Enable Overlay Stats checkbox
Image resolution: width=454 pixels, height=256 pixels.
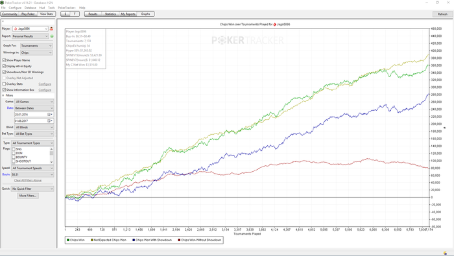pos(4,84)
